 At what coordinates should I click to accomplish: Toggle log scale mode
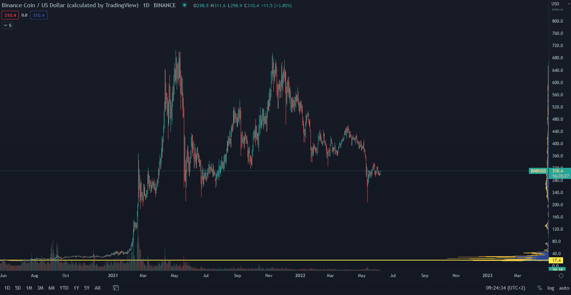[550, 288]
